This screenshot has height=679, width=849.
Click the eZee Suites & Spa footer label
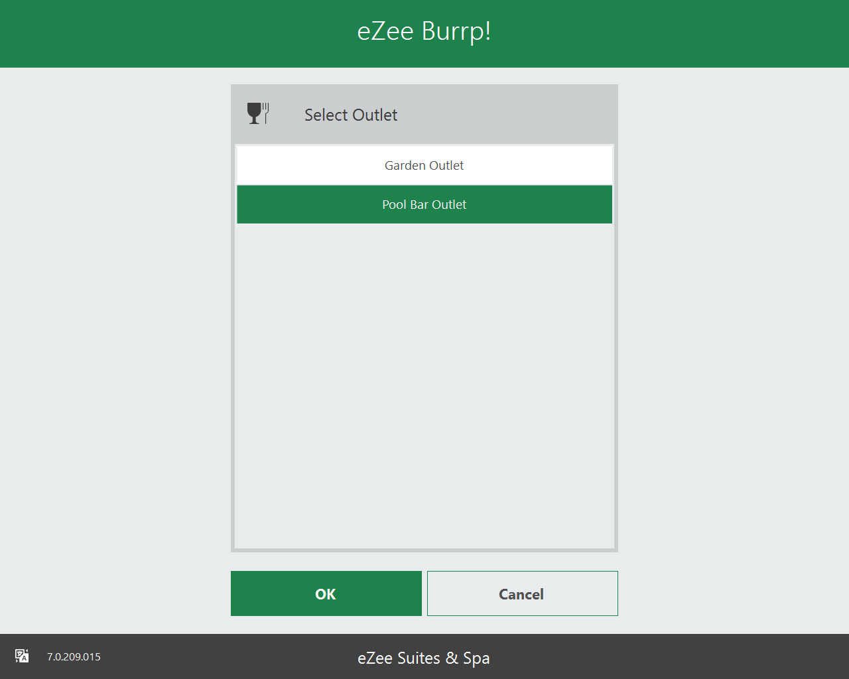(x=423, y=658)
